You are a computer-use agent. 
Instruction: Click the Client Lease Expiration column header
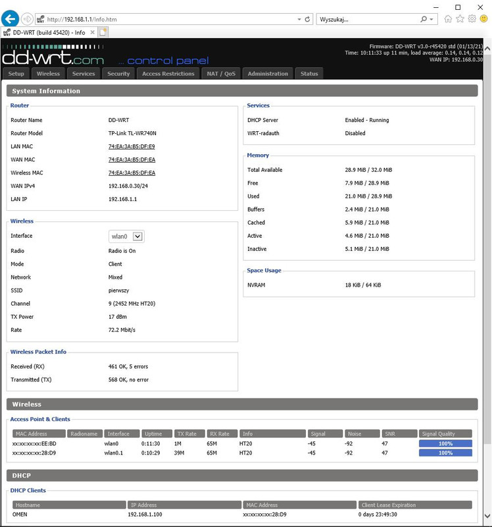pos(415,505)
